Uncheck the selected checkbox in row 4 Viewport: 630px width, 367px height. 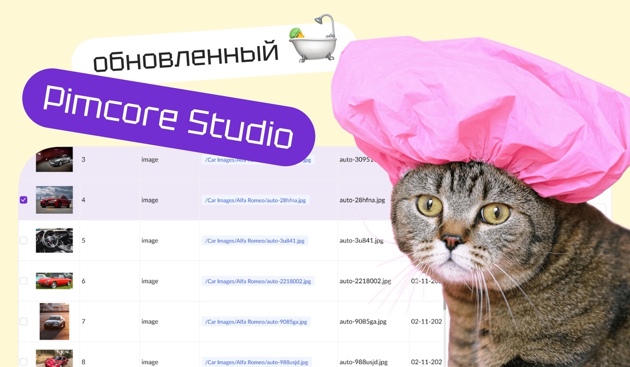(23, 200)
